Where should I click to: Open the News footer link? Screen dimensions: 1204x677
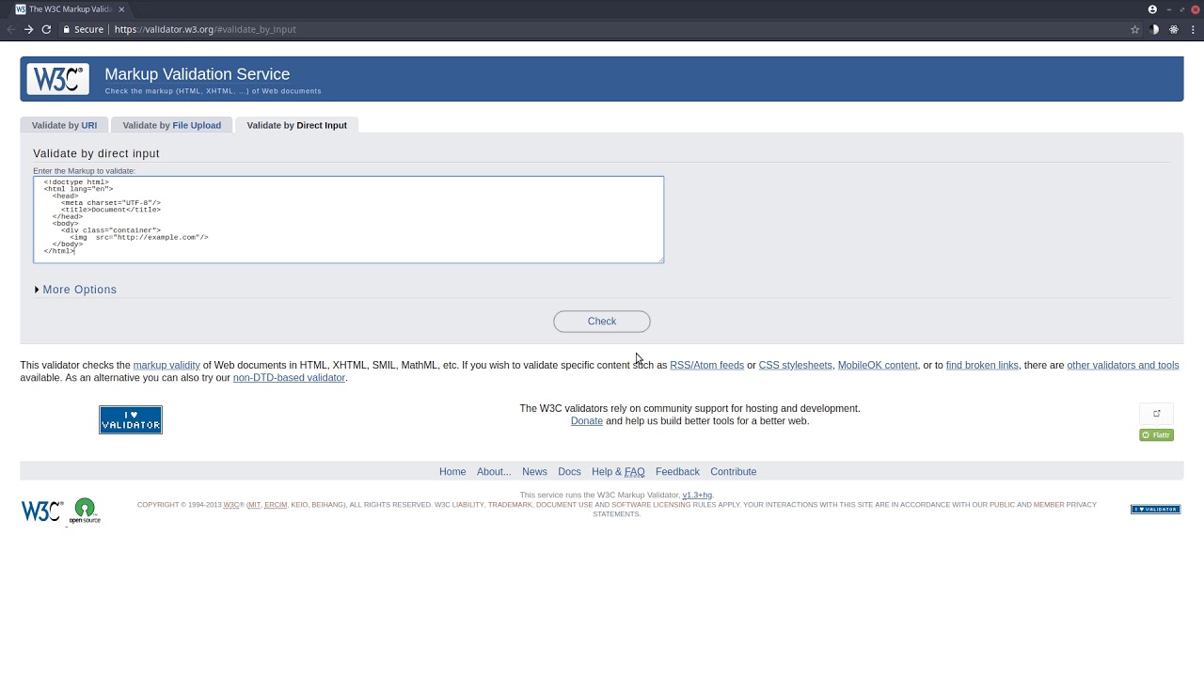[x=534, y=472]
